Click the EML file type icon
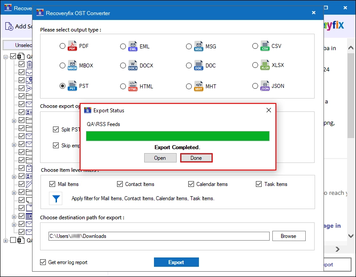Image resolution: width=356 pixels, height=277 pixels. (x=133, y=46)
